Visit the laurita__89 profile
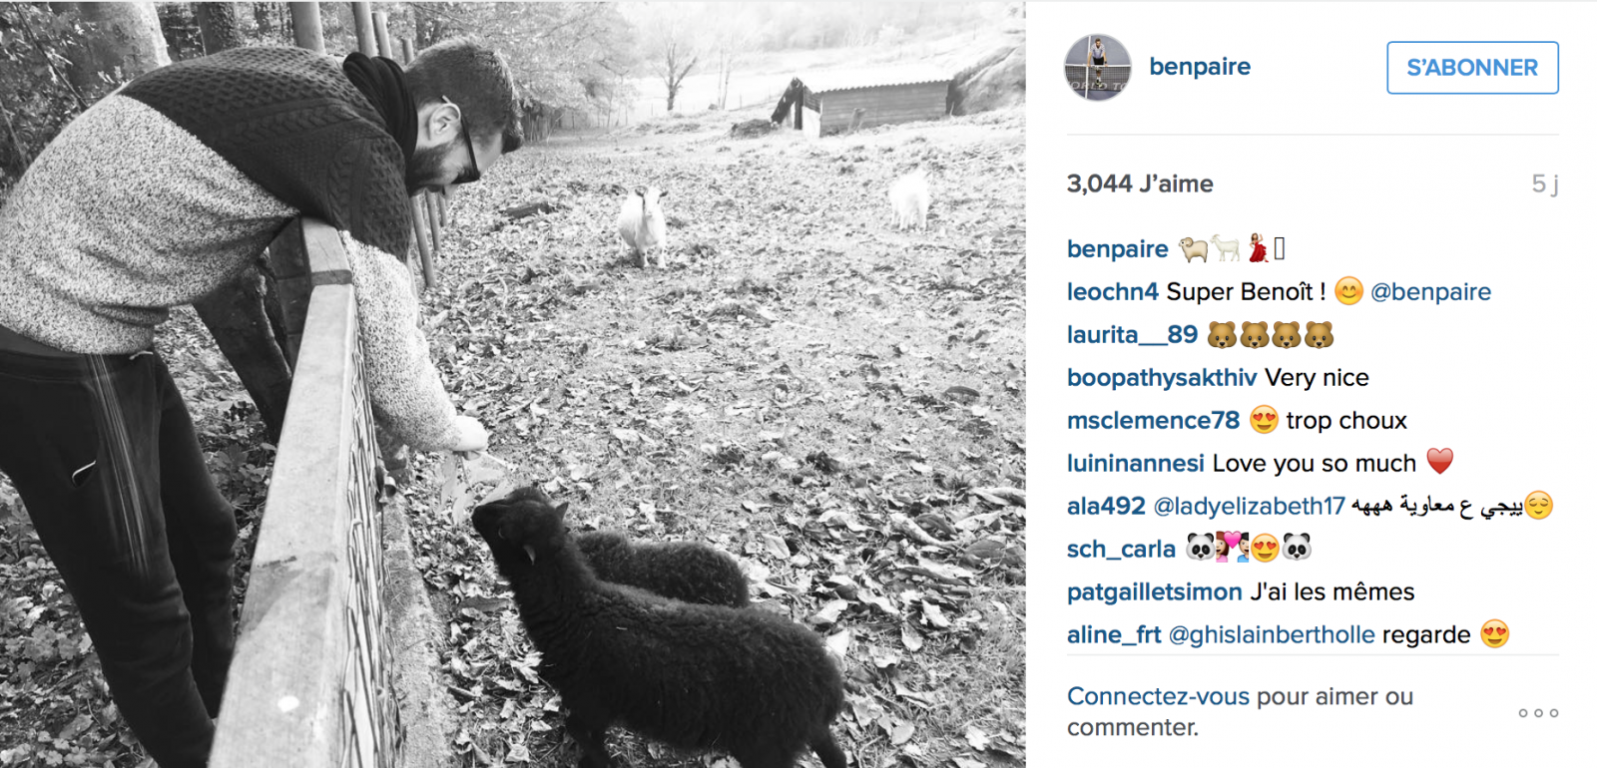The height and width of the screenshot is (768, 1597). tap(1132, 335)
